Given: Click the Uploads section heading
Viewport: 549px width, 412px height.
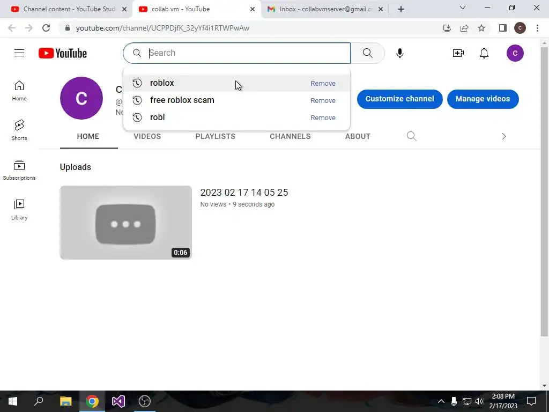Looking at the screenshot, I should pos(75,167).
